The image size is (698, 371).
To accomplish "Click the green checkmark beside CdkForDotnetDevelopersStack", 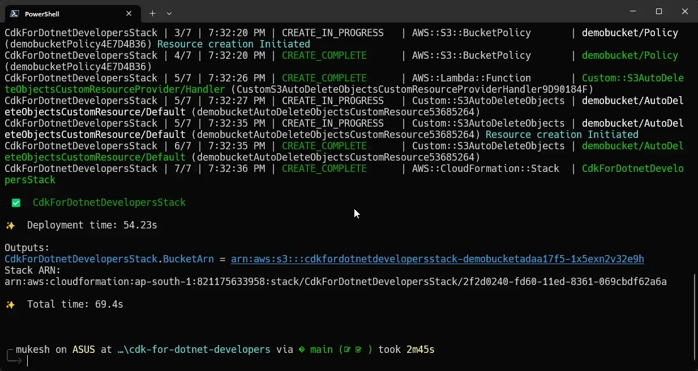I will (15, 202).
